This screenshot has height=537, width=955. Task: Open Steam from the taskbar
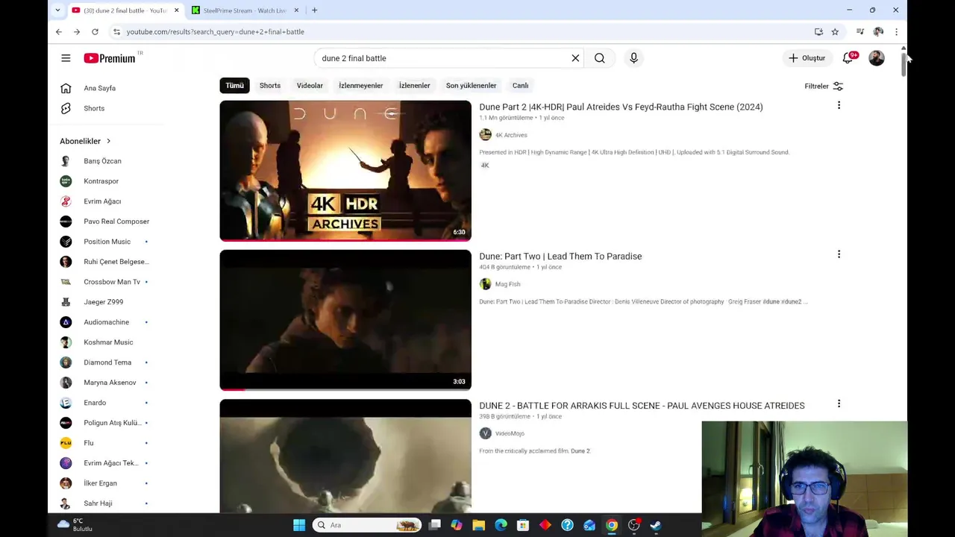point(656,525)
